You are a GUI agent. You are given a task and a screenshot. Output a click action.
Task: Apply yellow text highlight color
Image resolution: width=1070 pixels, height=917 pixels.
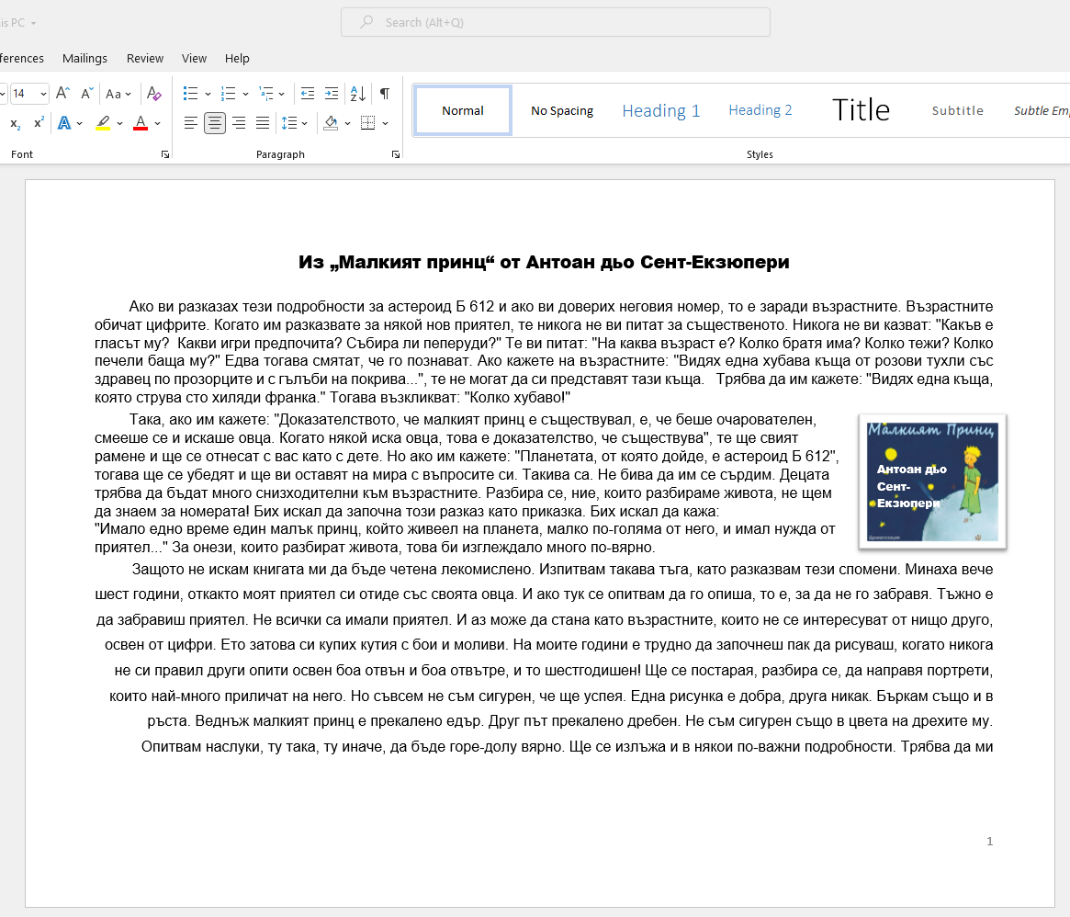(103, 123)
